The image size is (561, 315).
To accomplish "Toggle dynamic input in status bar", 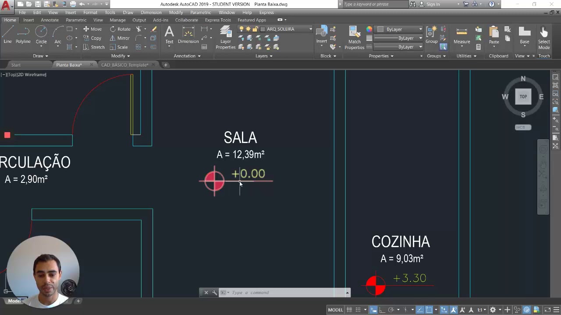I will click(x=373, y=310).
